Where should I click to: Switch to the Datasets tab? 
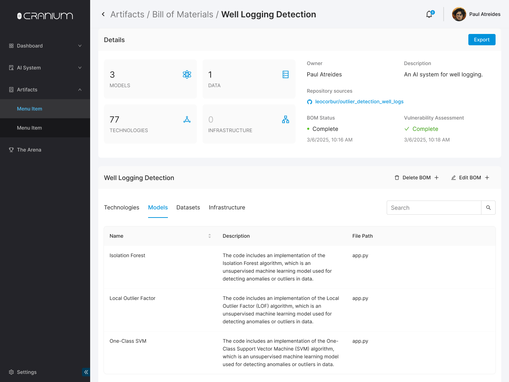pos(188,208)
